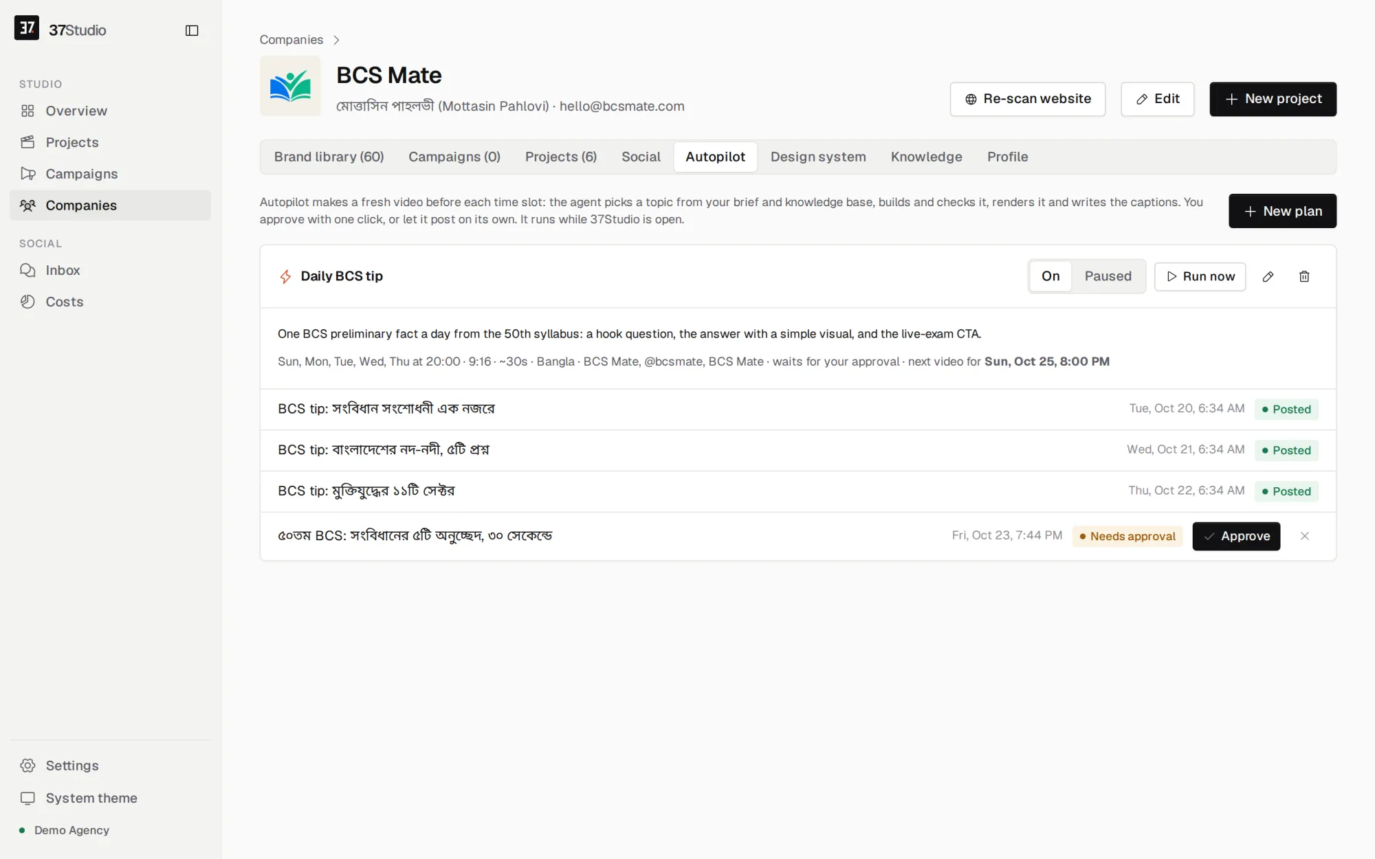Edit Daily BCS tip plan pencil icon
The width and height of the screenshot is (1375, 859).
(x=1268, y=276)
